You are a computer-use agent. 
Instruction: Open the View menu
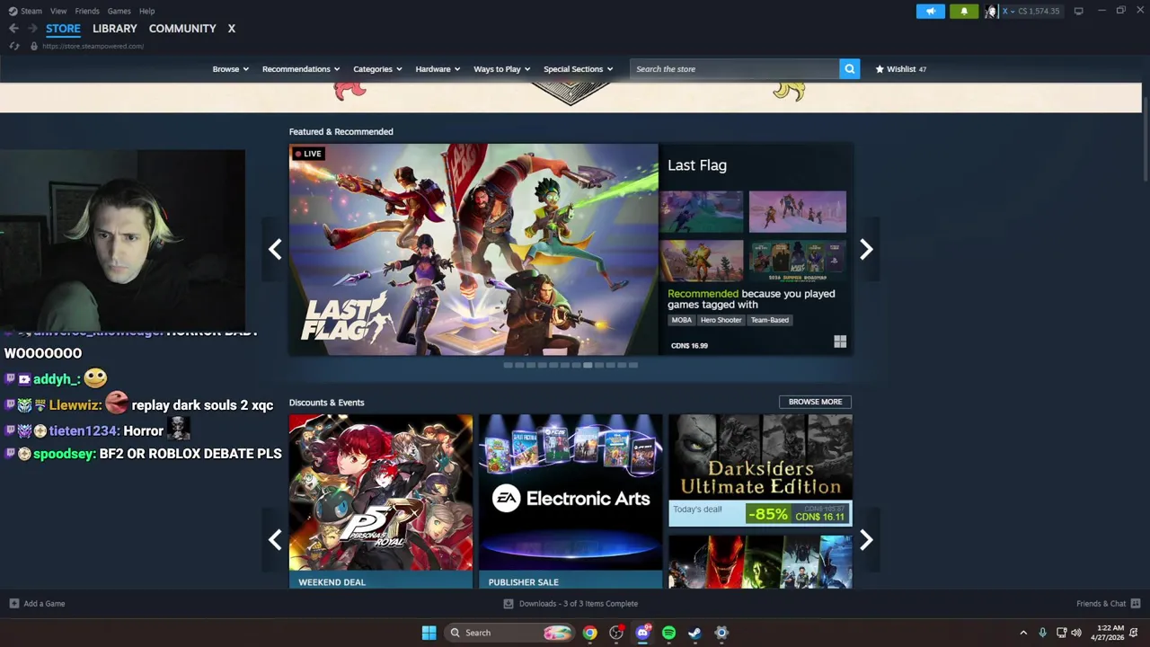coord(58,11)
